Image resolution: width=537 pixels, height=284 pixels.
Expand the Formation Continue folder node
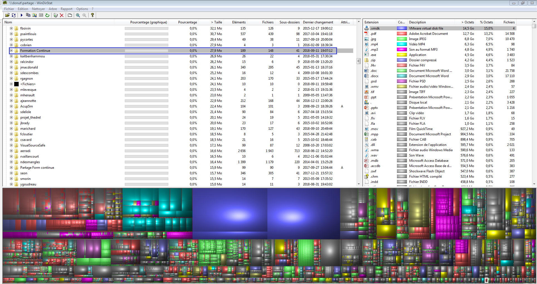pyautogui.click(x=11, y=51)
